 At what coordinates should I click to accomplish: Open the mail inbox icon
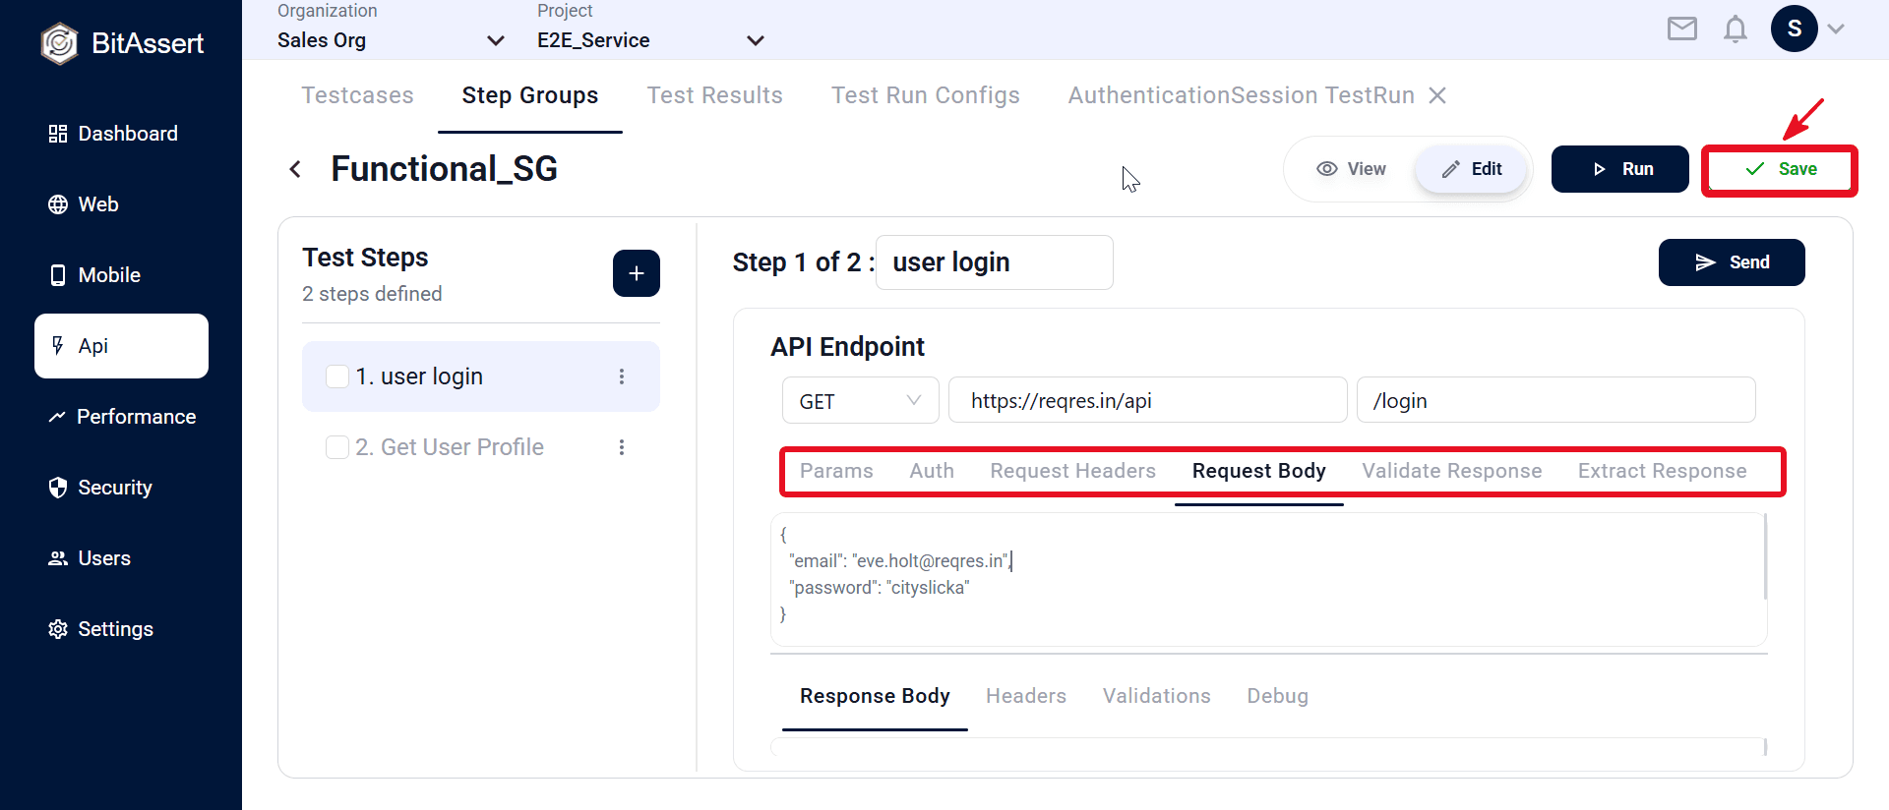click(1682, 29)
